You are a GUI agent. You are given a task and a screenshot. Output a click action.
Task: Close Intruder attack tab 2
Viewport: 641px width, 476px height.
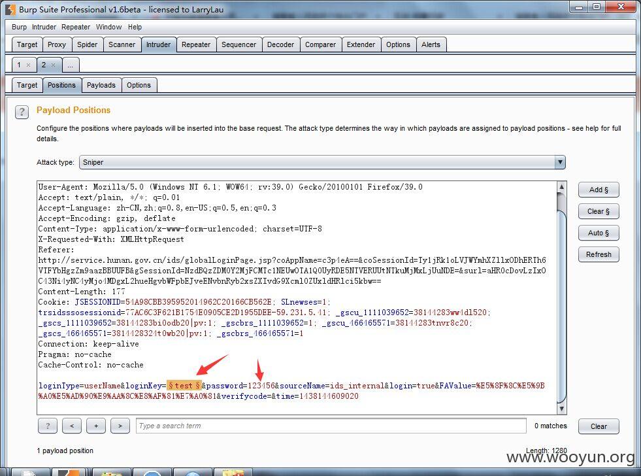coord(53,65)
